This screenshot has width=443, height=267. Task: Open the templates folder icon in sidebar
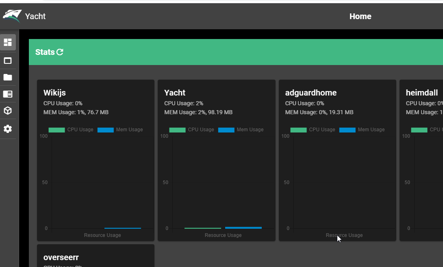[8, 77]
